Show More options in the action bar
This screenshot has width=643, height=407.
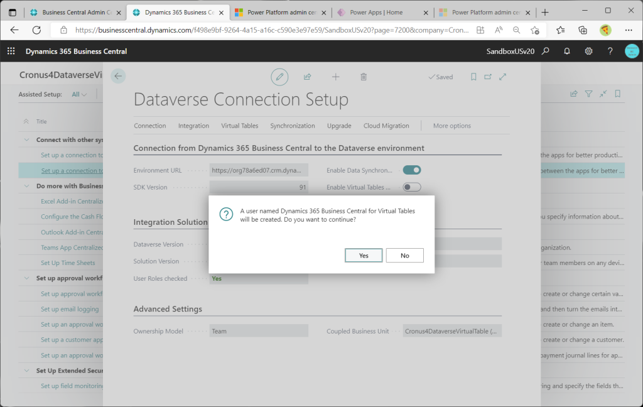452,126
